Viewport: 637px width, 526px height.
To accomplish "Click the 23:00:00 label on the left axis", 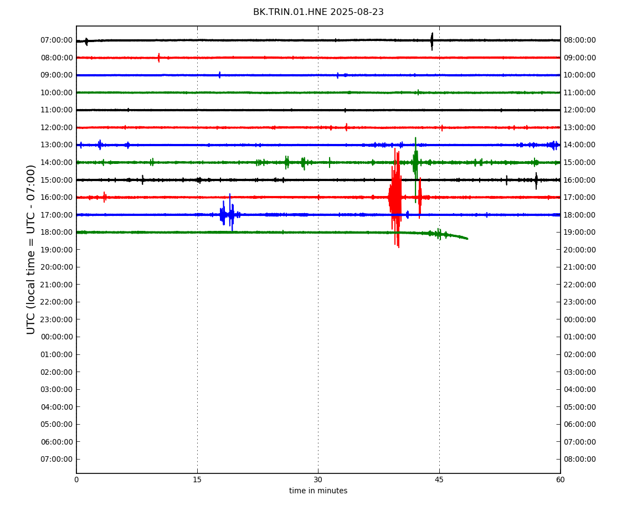I will click(56, 319).
